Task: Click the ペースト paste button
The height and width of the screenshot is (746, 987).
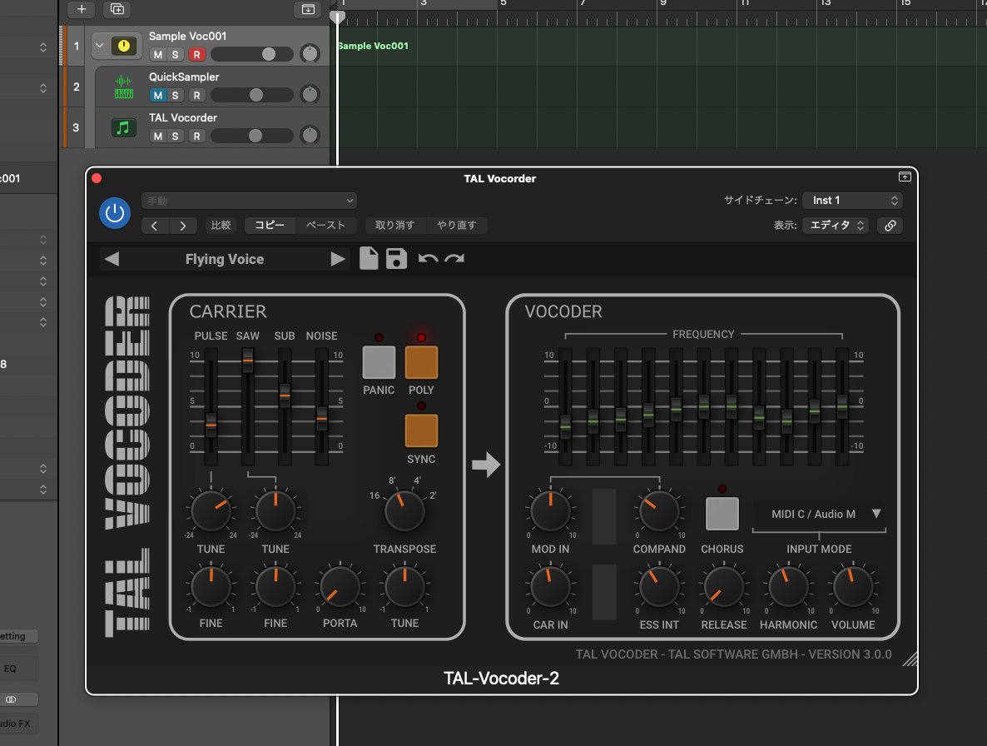Action: coord(325,226)
